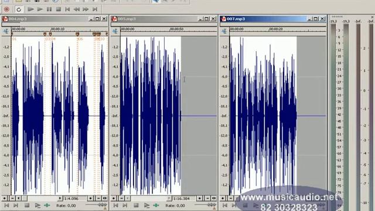
Task: Go to start in 005.mp3 playbar
Action: click(x=116, y=205)
